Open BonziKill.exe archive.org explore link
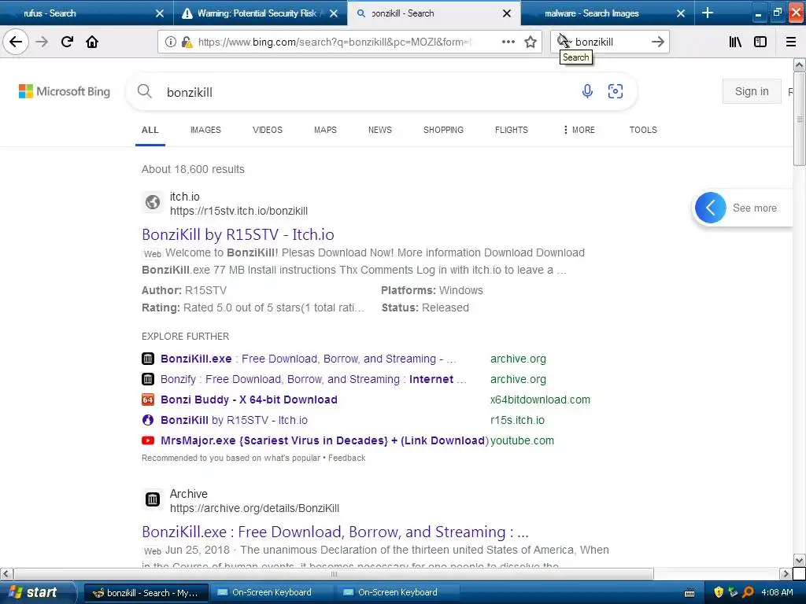The height and width of the screenshot is (604, 806). [x=309, y=359]
